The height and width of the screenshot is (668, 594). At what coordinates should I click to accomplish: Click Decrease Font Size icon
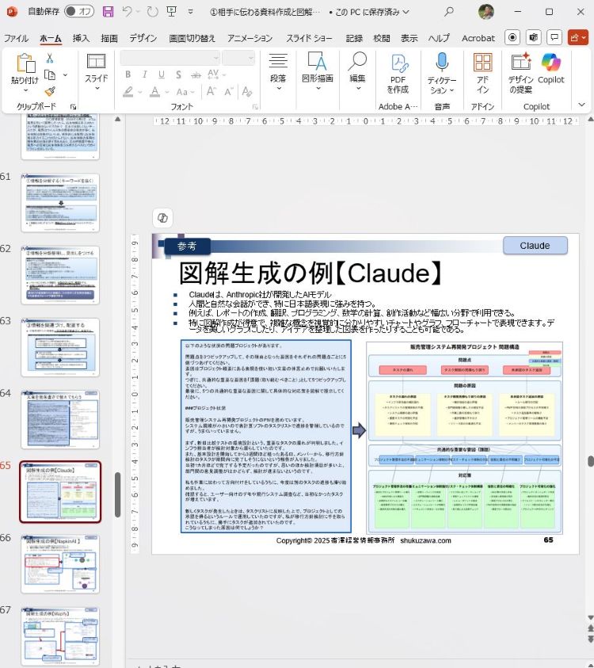[x=229, y=91]
